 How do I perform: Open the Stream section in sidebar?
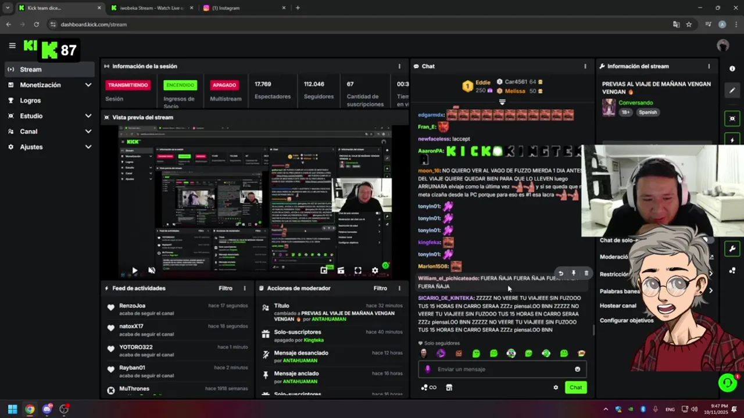tap(49, 69)
